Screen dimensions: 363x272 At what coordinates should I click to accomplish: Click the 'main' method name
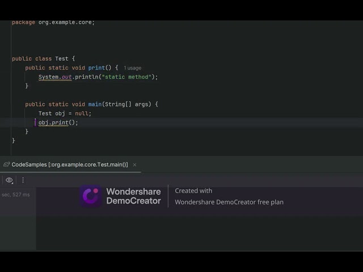point(95,104)
